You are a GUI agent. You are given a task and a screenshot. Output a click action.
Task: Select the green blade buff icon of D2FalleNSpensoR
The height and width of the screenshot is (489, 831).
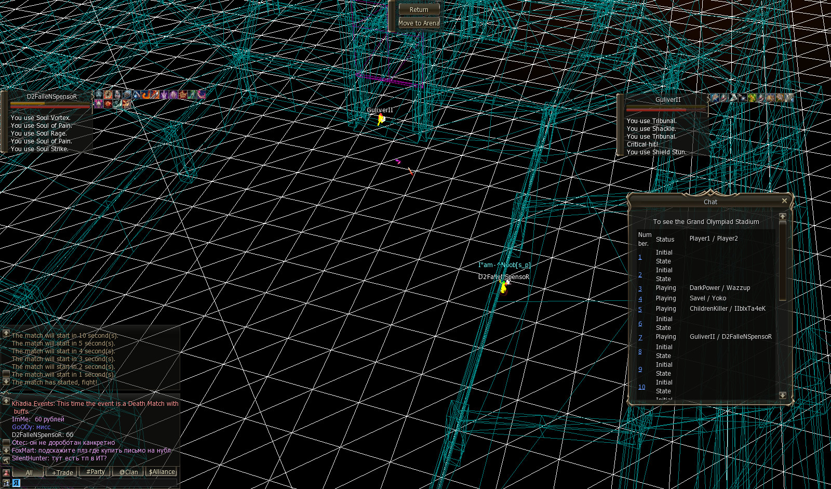click(x=192, y=95)
